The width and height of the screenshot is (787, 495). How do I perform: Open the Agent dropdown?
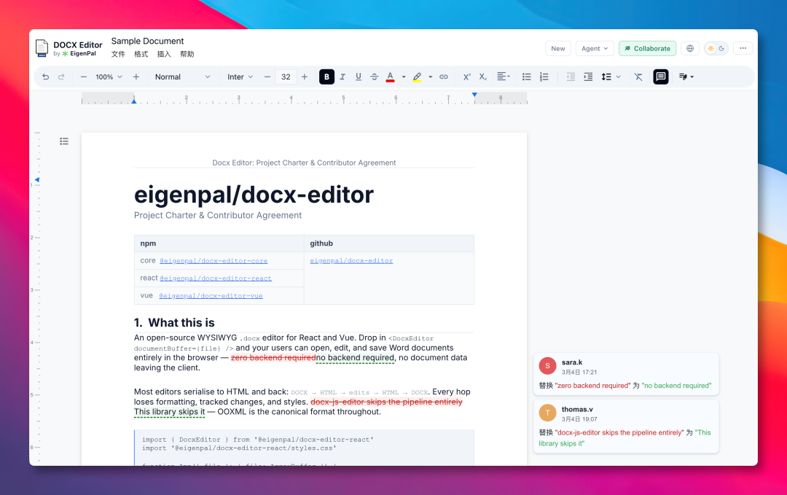(x=595, y=48)
